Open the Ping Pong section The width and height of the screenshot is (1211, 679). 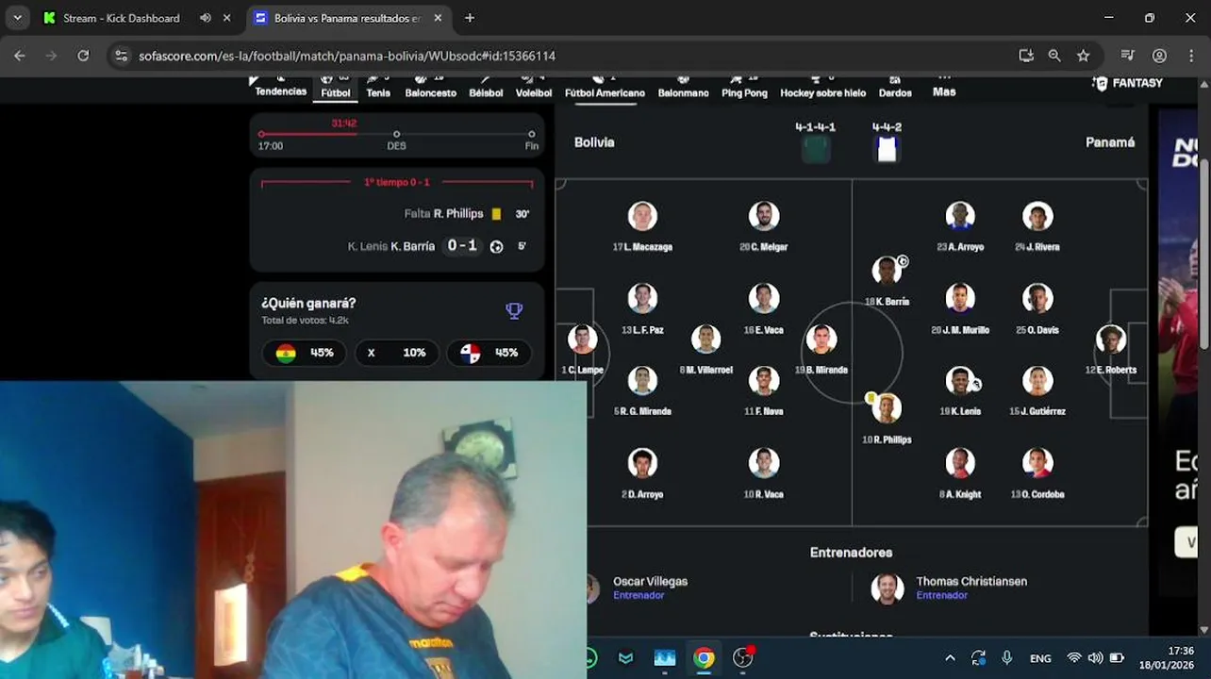pyautogui.click(x=744, y=87)
